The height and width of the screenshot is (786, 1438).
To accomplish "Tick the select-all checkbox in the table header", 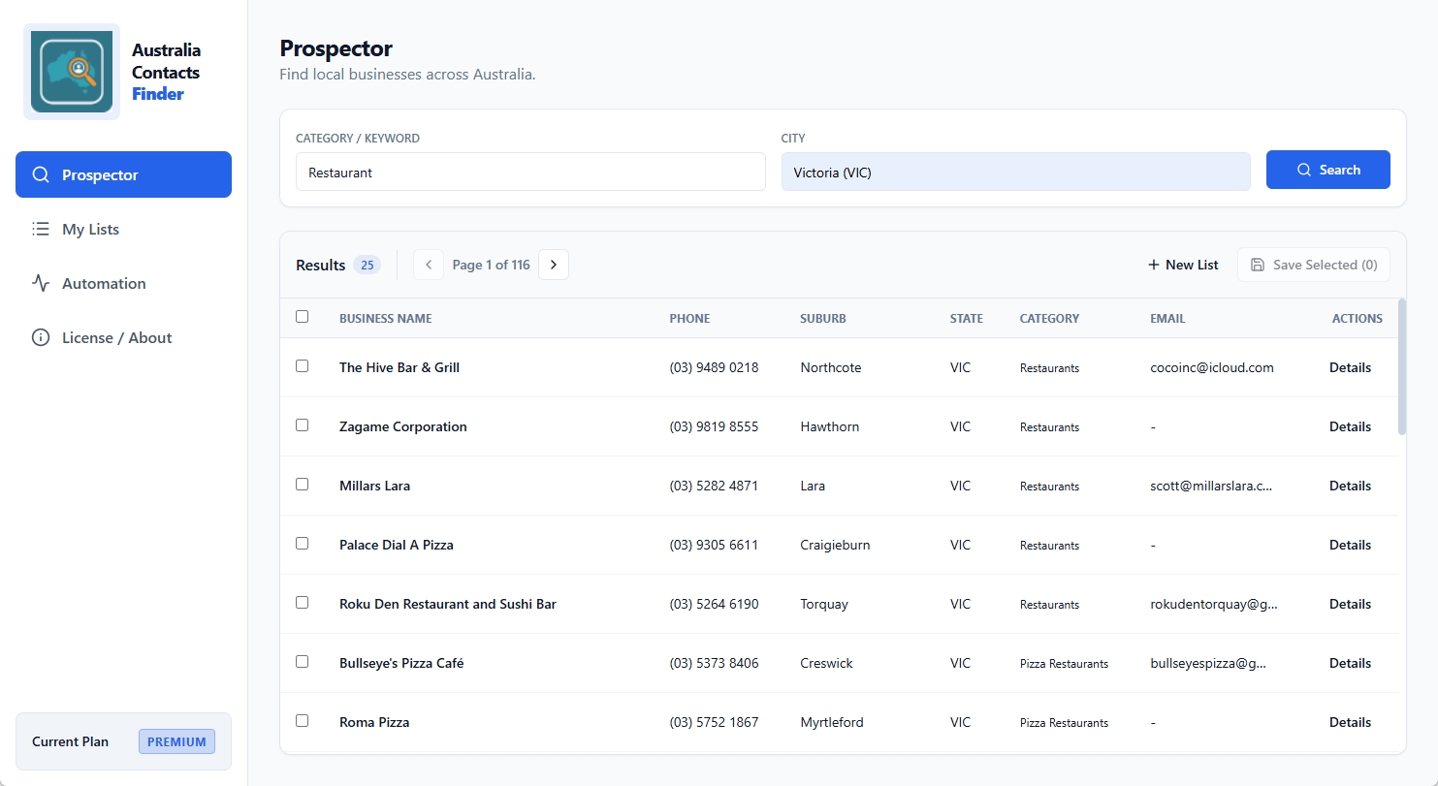I will click(302, 316).
